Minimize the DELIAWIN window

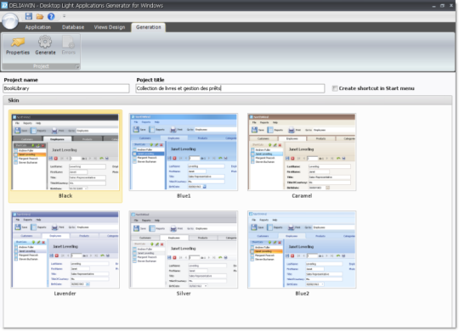[x=433, y=6]
